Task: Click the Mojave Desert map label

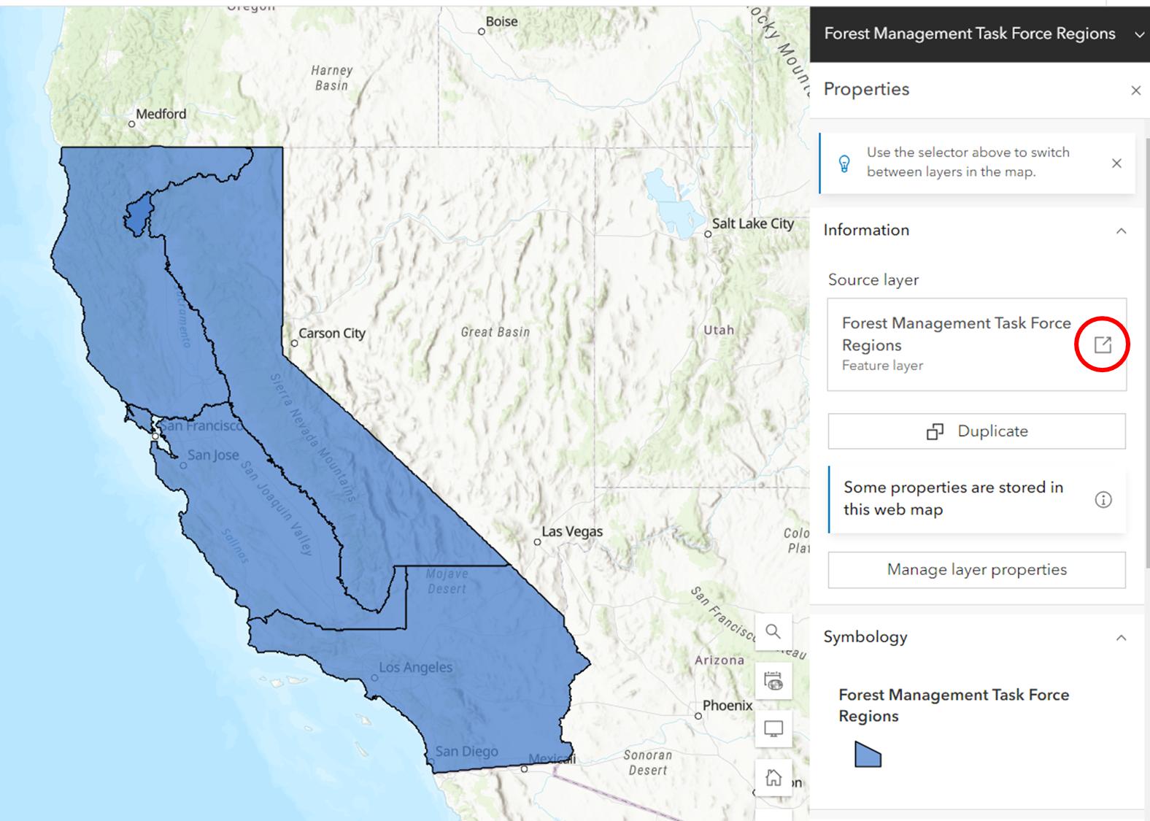Action: click(x=447, y=581)
